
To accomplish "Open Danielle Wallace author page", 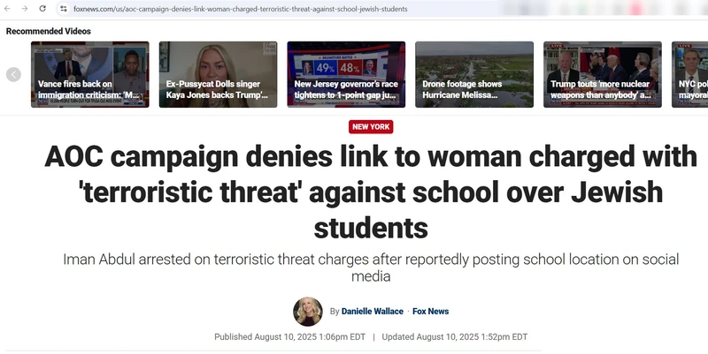I will point(372,312).
